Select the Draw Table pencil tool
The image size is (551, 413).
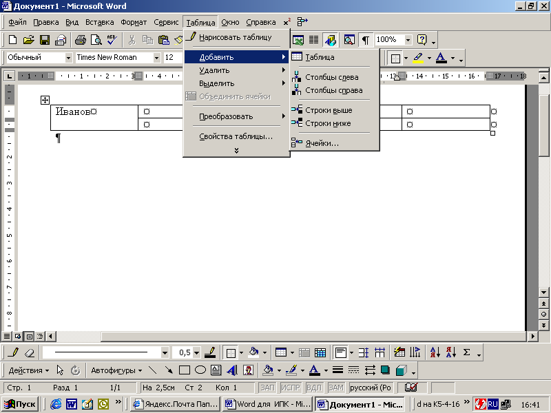click(12, 352)
